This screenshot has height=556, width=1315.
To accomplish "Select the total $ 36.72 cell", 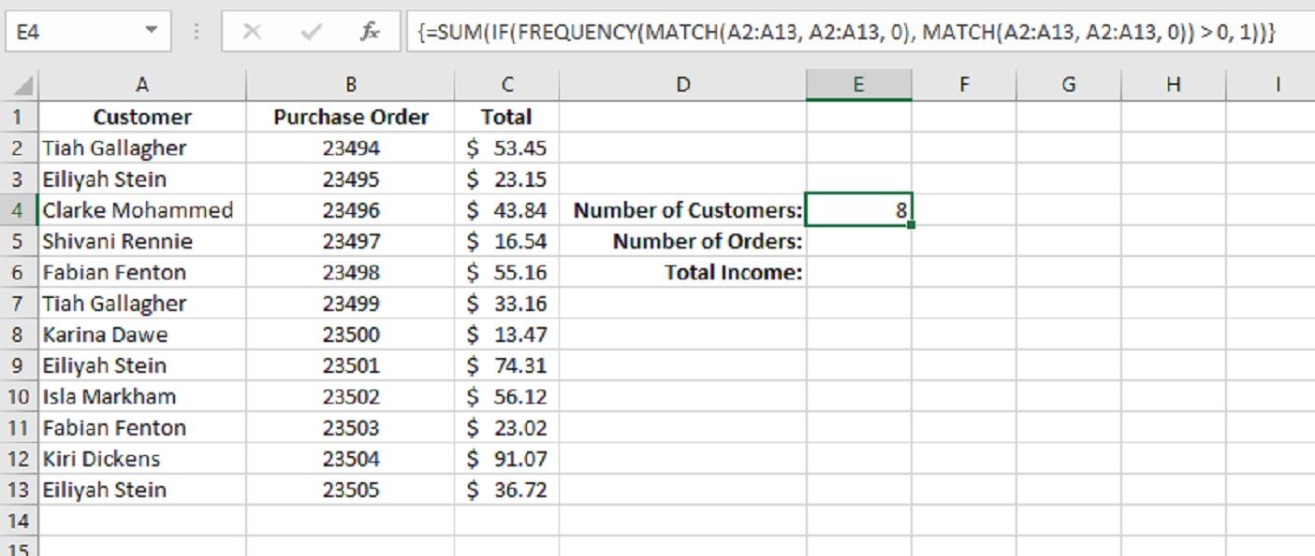I will pos(506,490).
